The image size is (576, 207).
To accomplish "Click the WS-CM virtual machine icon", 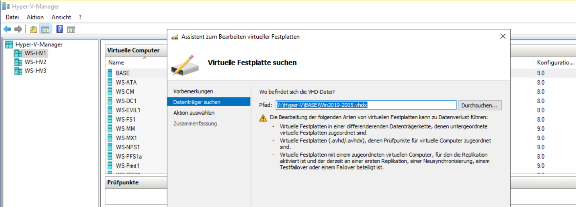I will [x=110, y=92].
